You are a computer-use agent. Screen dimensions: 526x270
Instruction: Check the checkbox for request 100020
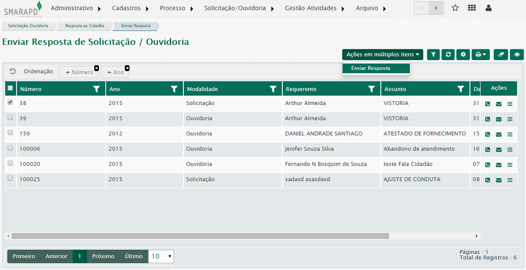pos(10,163)
